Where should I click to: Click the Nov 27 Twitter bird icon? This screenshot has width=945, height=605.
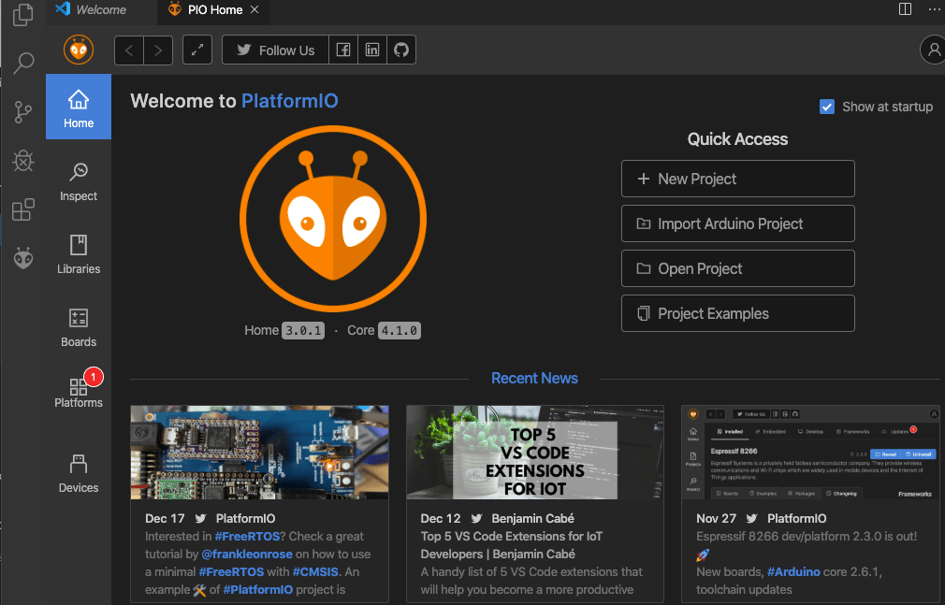[x=751, y=518]
